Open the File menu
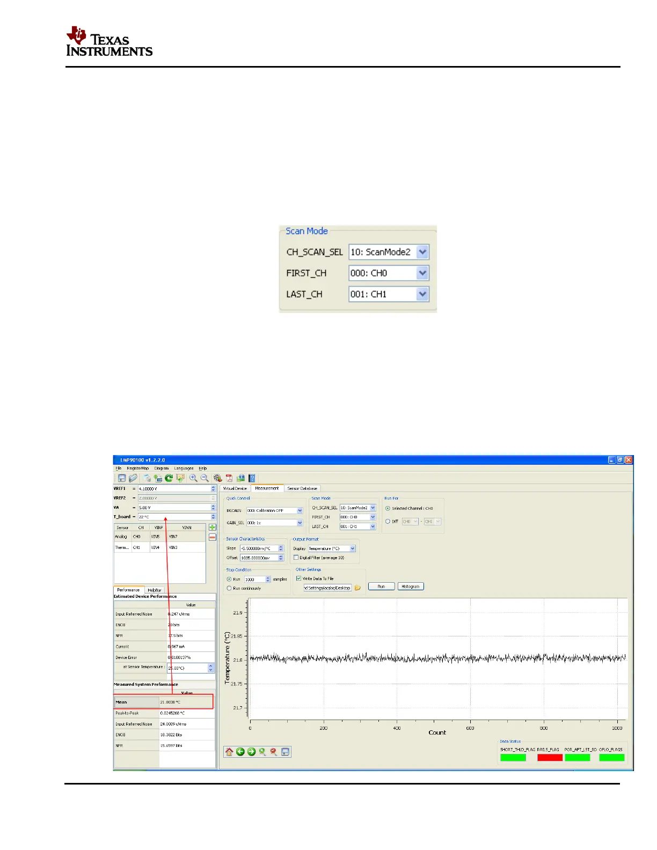657x850 pixels. [119, 468]
